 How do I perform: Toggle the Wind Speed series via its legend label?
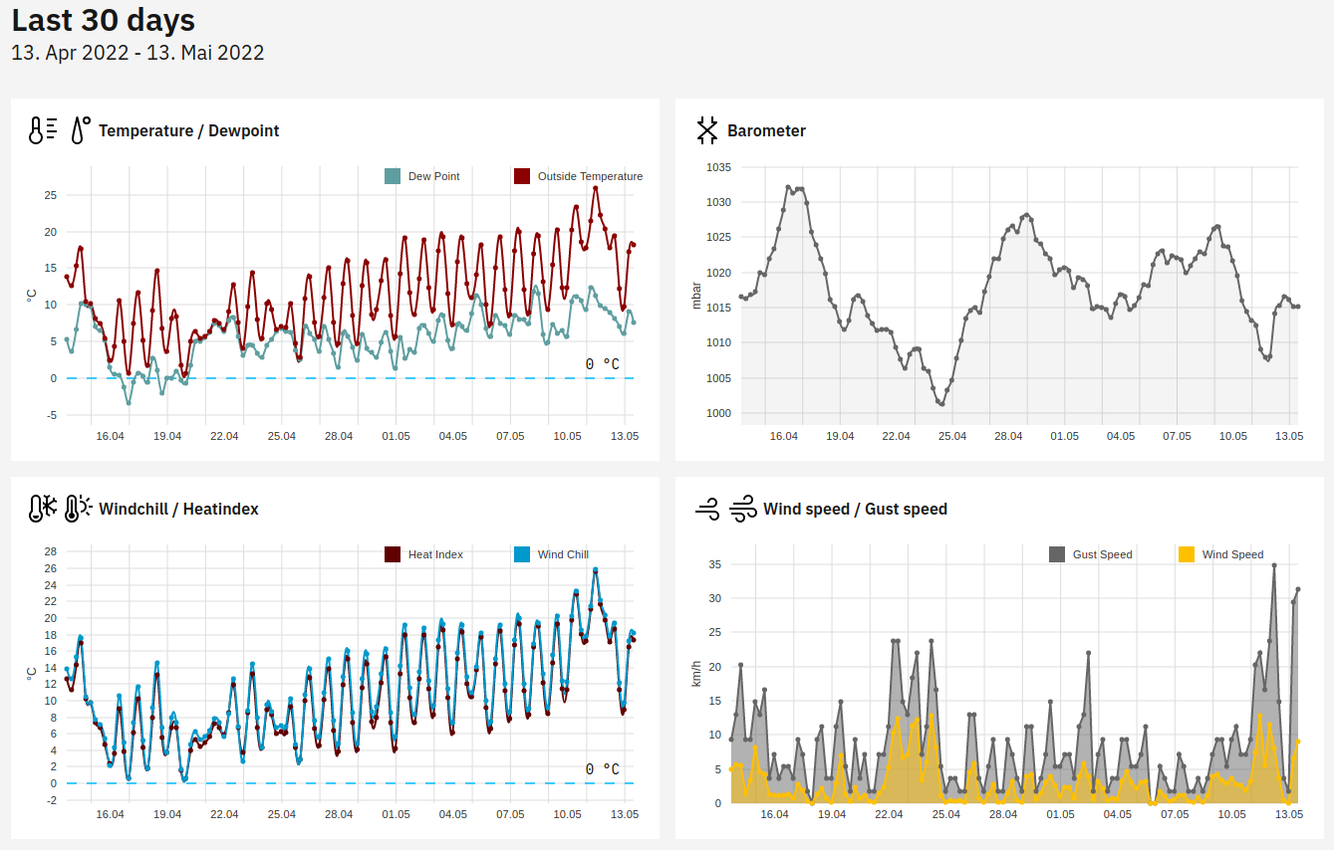pyautogui.click(x=1232, y=554)
